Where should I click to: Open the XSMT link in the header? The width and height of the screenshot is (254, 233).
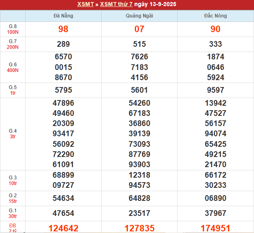click(85, 4)
